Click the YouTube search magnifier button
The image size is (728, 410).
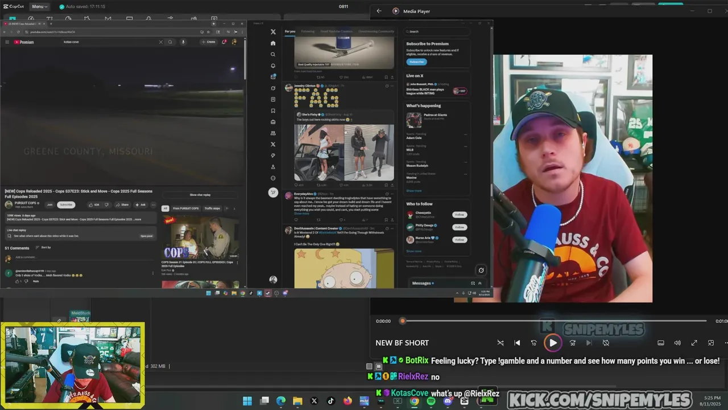[x=170, y=42]
